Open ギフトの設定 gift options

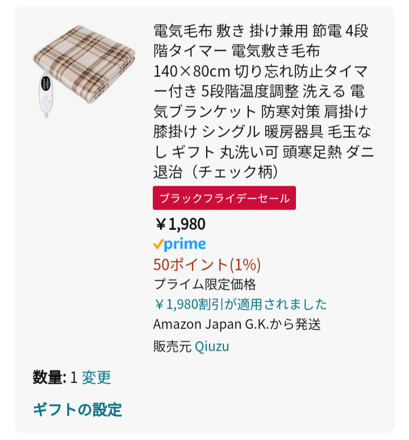pos(77,409)
